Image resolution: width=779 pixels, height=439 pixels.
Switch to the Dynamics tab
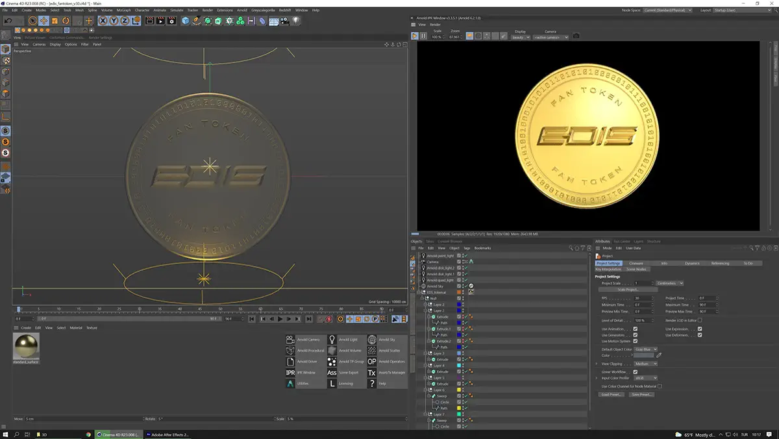(x=692, y=263)
